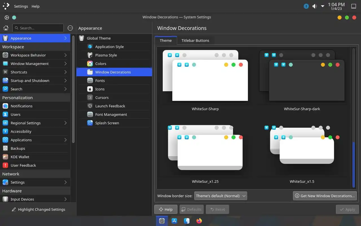
Task: Click the Splash Screen icon
Action: pyautogui.click(x=90, y=123)
